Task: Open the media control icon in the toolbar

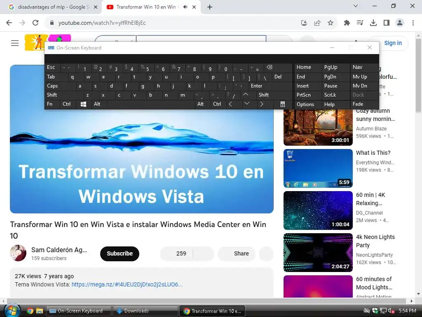Action: click(x=360, y=23)
